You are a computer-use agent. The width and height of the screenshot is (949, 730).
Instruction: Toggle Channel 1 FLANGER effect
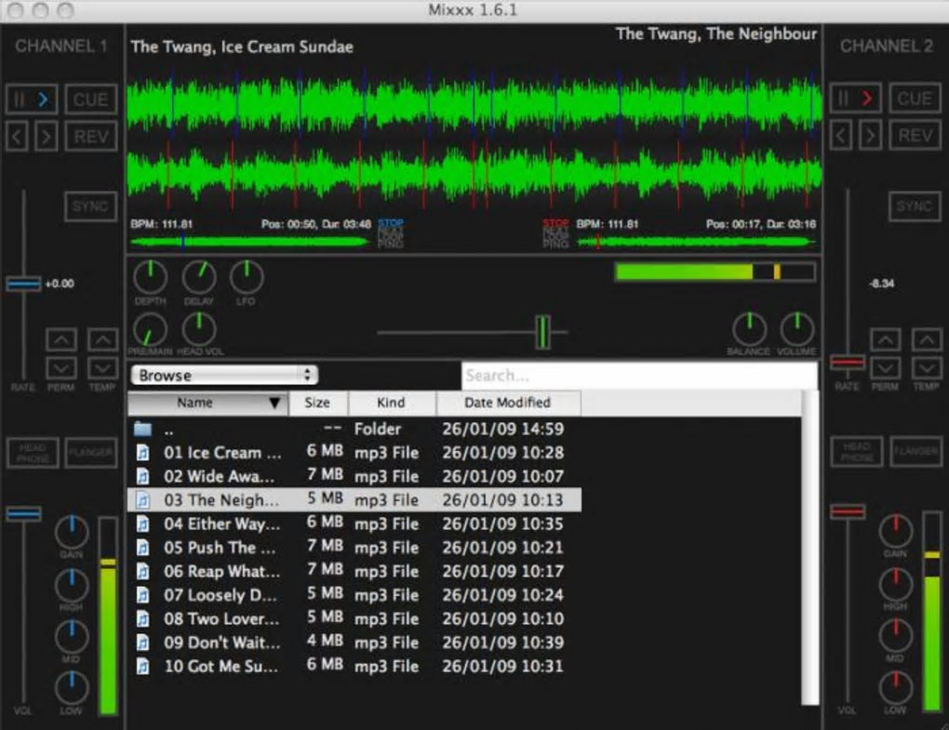coord(91,453)
